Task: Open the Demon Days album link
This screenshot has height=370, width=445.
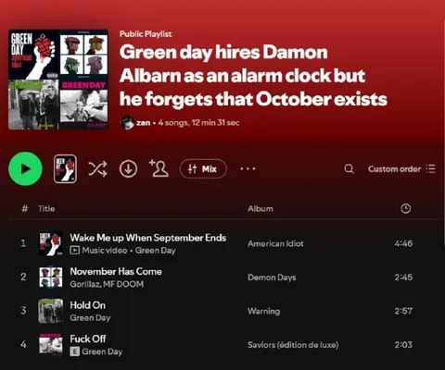Action: click(x=272, y=277)
